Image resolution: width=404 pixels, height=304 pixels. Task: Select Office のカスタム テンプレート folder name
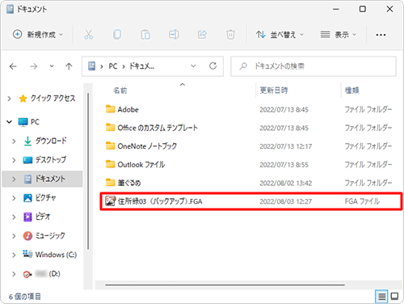point(158,128)
